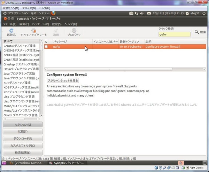Open the システム panel menu
Image resolution: width=209 pixels, height=172 pixels.
pyautogui.click(x=44, y=13)
